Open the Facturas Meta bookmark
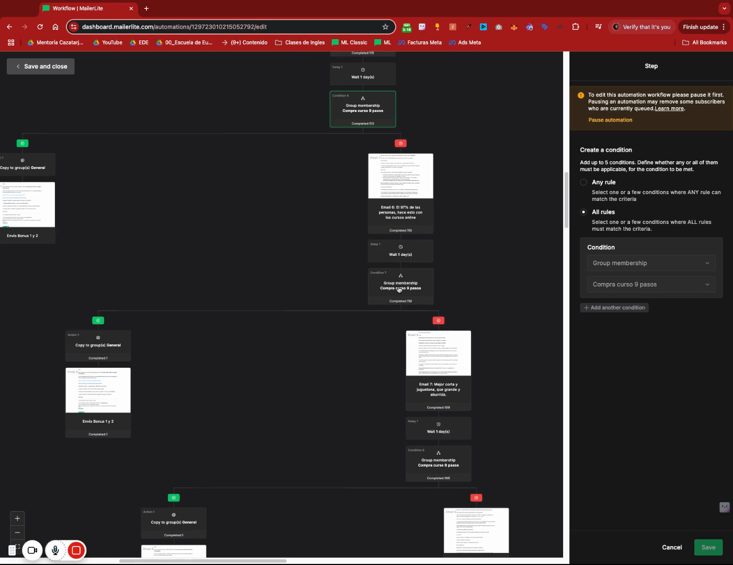 pos(420,42)
